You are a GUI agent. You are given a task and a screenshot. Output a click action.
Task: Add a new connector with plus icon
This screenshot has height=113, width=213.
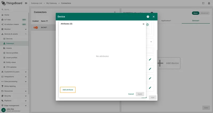[115, 12]
